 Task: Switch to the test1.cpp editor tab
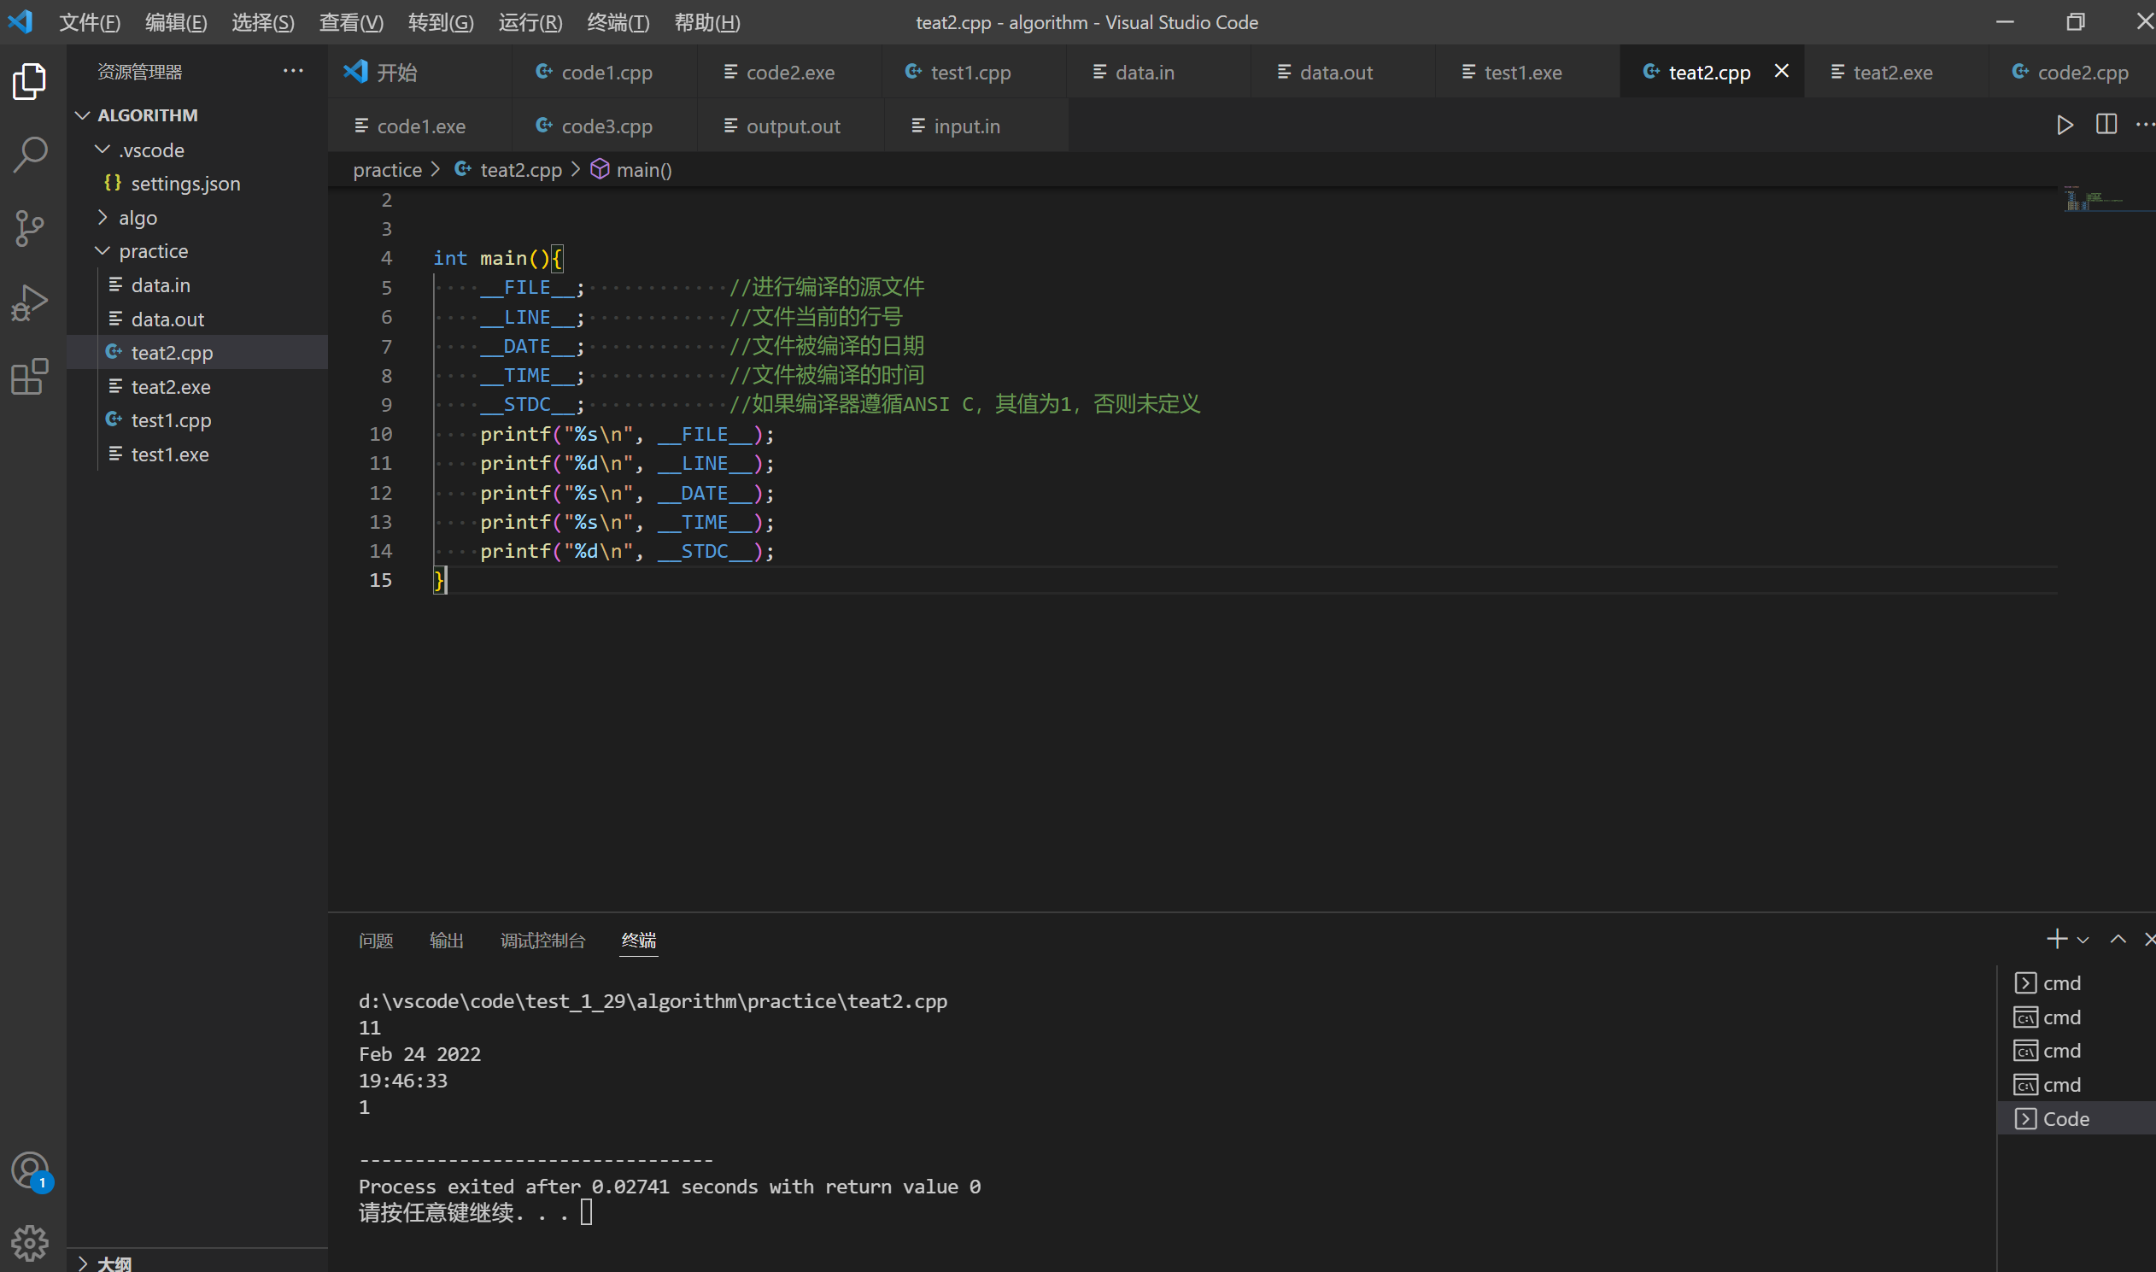(975, 72)
